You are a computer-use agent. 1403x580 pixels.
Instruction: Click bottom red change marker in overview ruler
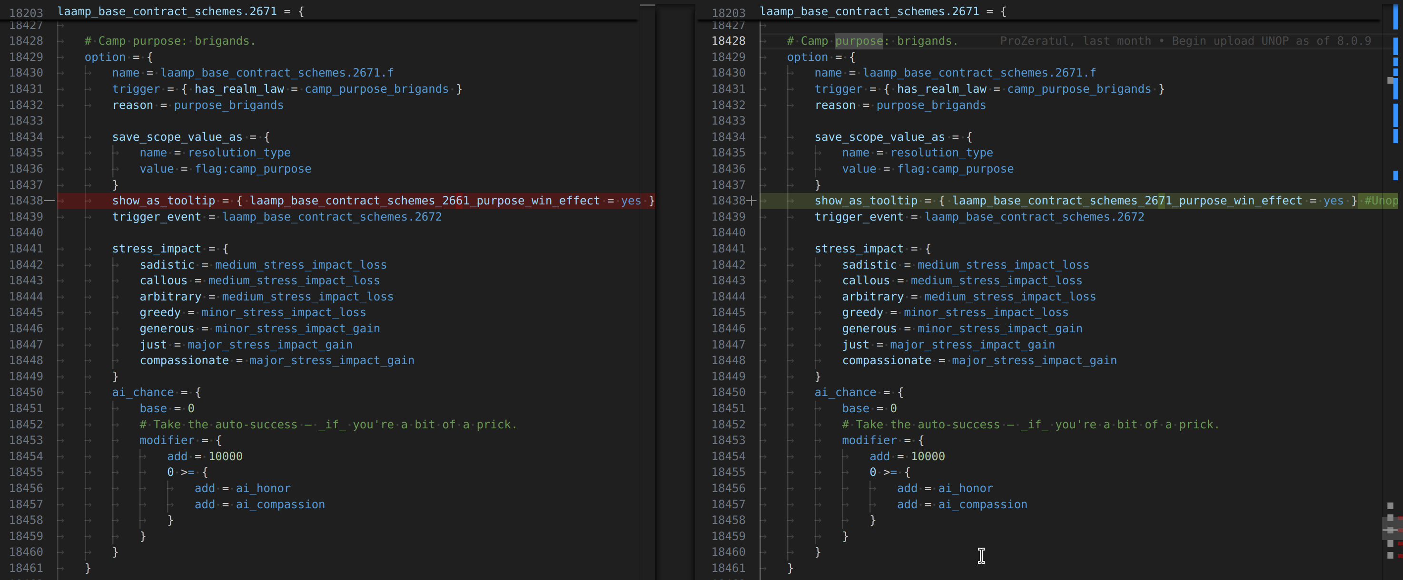[1400, 555]
